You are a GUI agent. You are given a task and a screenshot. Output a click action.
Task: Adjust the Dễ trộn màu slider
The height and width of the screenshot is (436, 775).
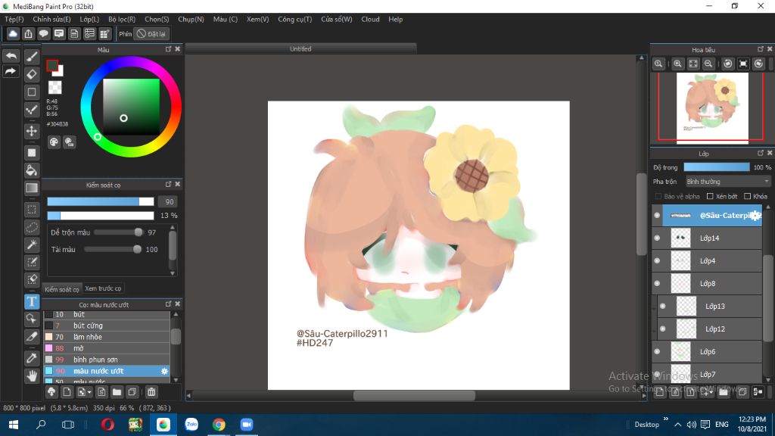(x=118, y=232)
